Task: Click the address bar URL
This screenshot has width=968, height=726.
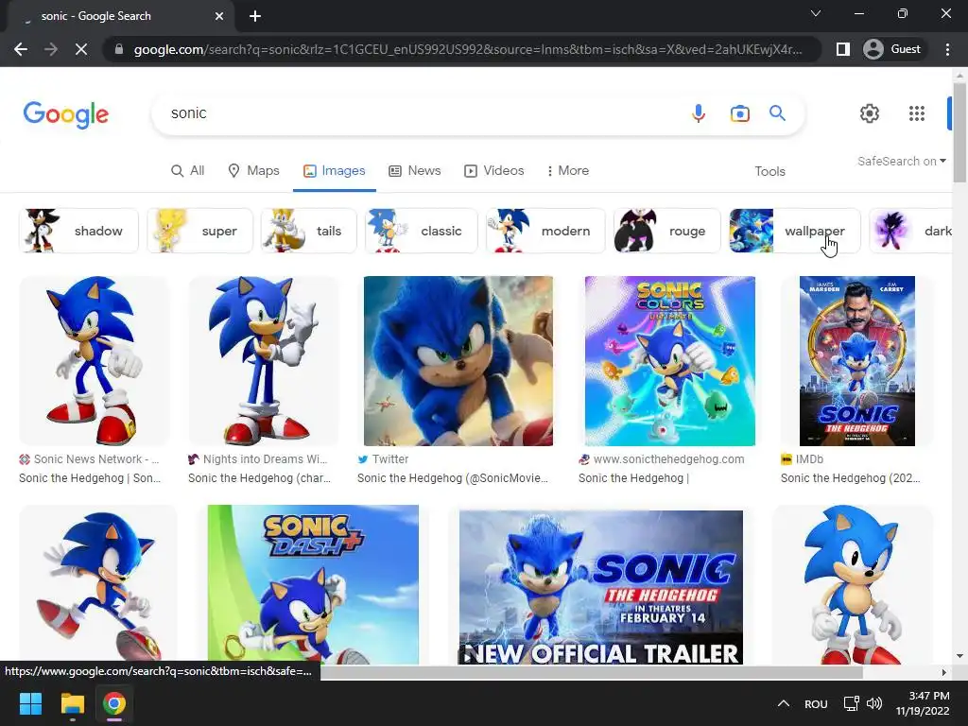Action: click(x=468, y=49)
